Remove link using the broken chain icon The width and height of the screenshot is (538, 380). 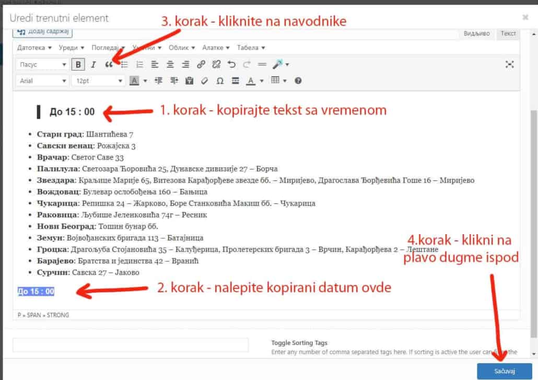[x=216, y=64]
